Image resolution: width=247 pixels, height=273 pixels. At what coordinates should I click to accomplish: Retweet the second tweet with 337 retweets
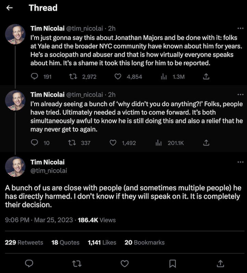(73, 143)
